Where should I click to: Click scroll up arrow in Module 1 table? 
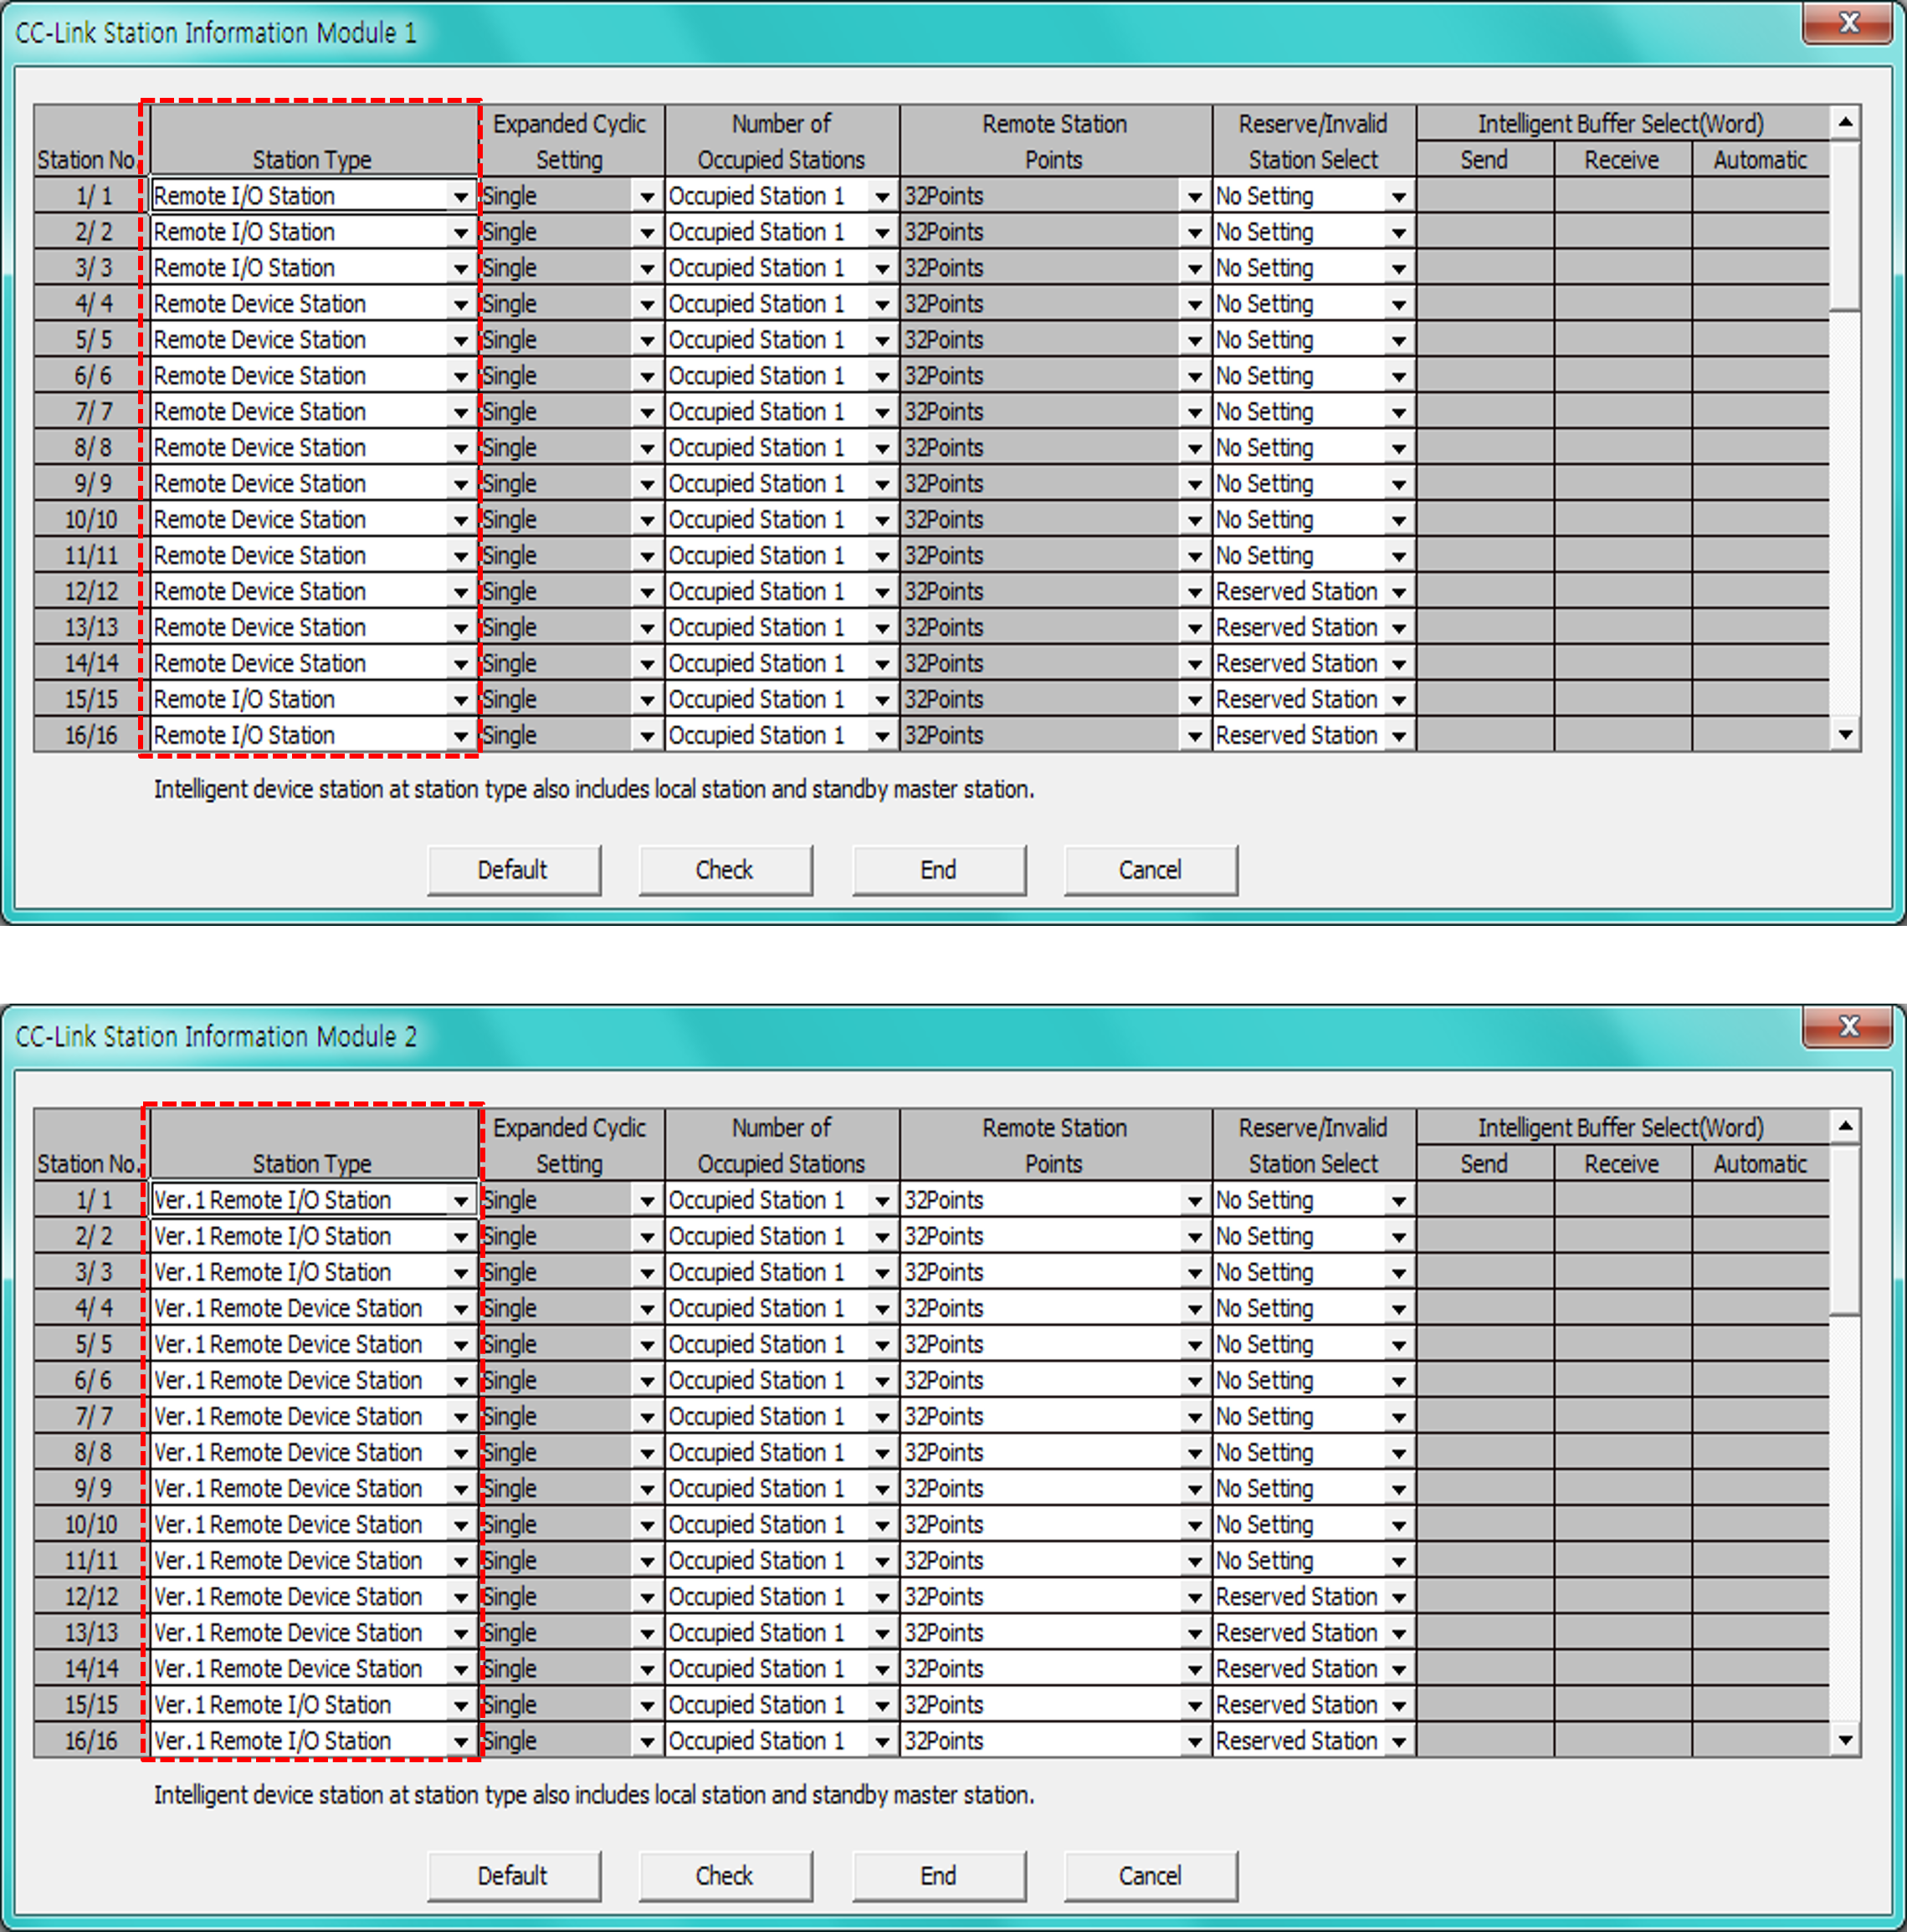point(1845,122)
